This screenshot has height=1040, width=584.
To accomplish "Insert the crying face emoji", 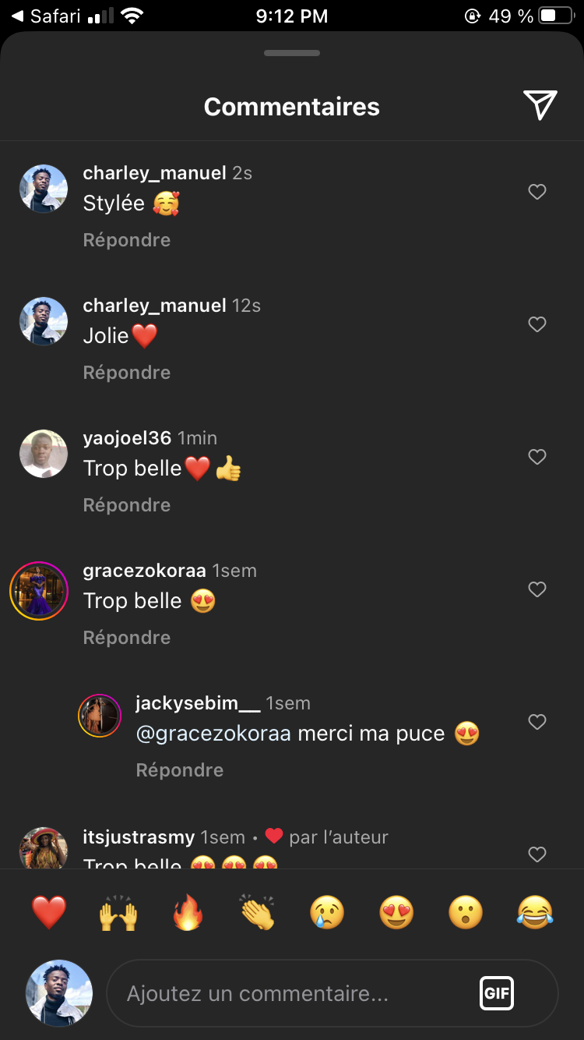I will pos(327,912).
